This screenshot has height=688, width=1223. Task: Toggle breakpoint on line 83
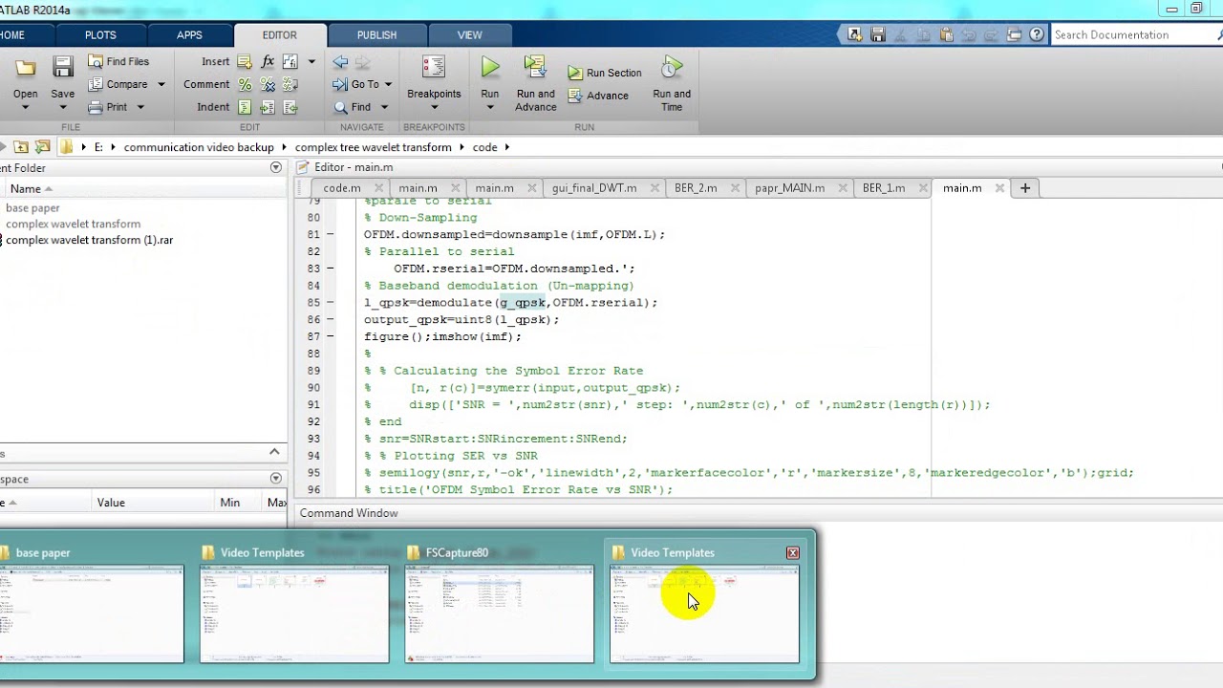point(331,269)
